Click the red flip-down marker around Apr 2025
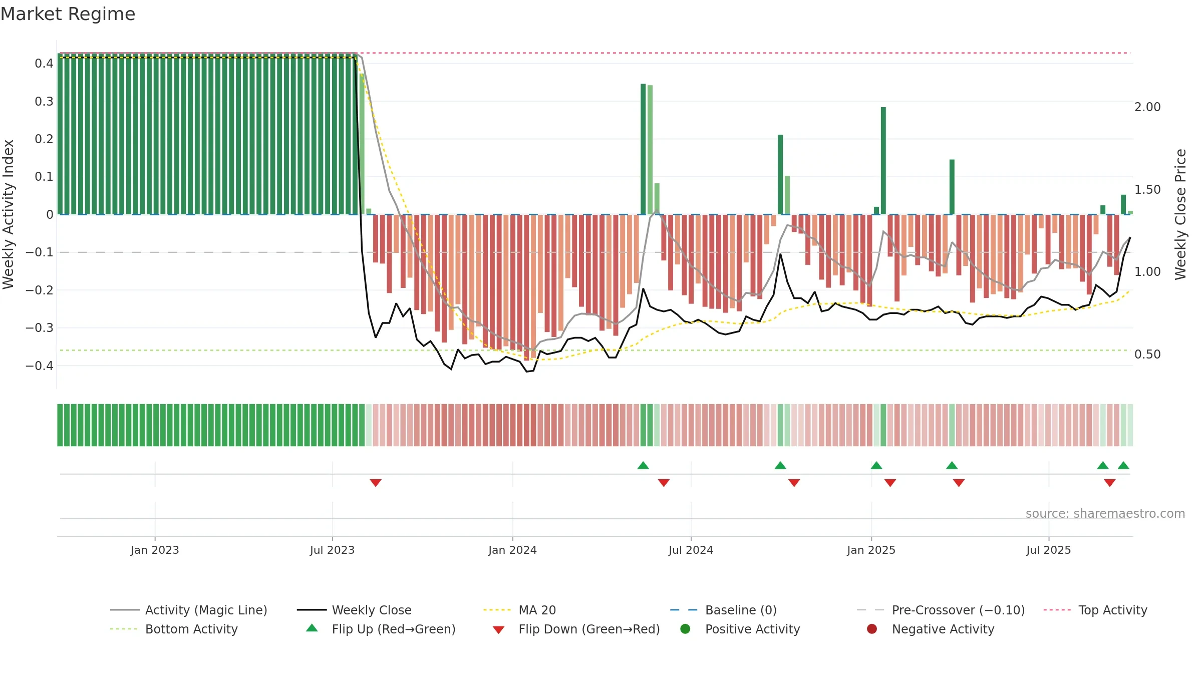Image resolution: width=1202 pixels, height=676 pixels. (959, 483)
